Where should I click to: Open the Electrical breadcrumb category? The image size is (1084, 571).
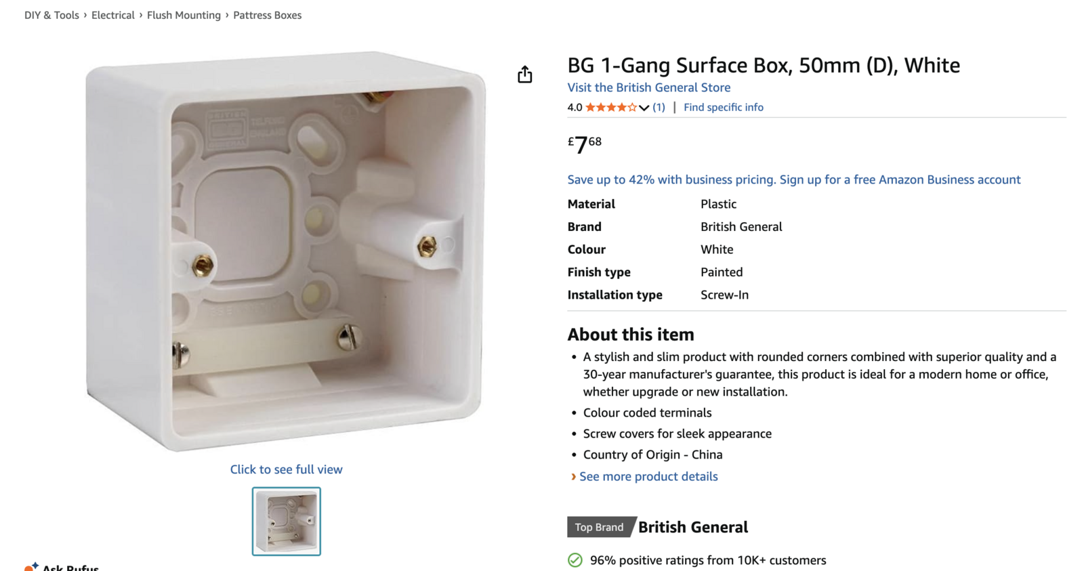[x=113, y=15]
